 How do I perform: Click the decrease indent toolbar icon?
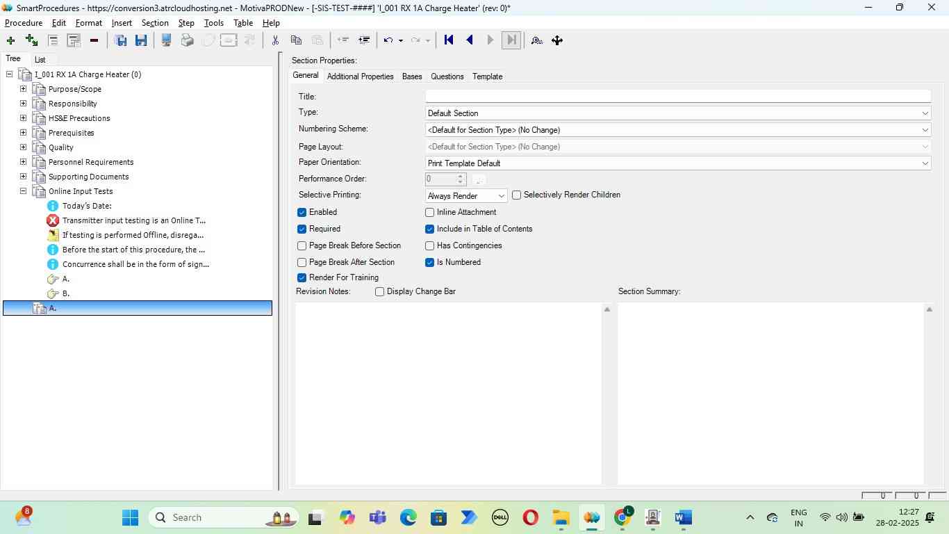[x=343, y=40]
